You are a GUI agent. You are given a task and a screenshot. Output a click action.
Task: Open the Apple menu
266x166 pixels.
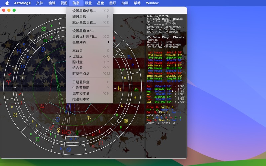[x=7, y=3]
